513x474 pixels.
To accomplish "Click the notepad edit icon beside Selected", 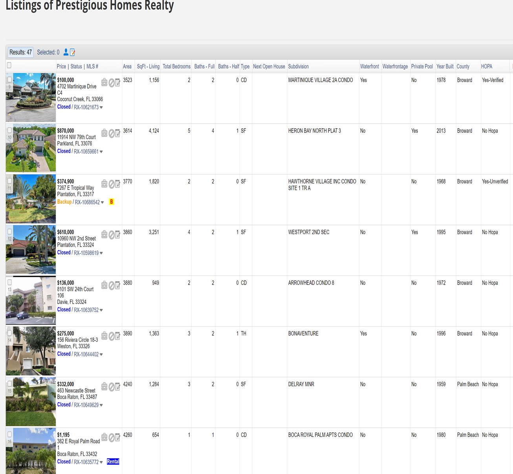I will point(72,52).
